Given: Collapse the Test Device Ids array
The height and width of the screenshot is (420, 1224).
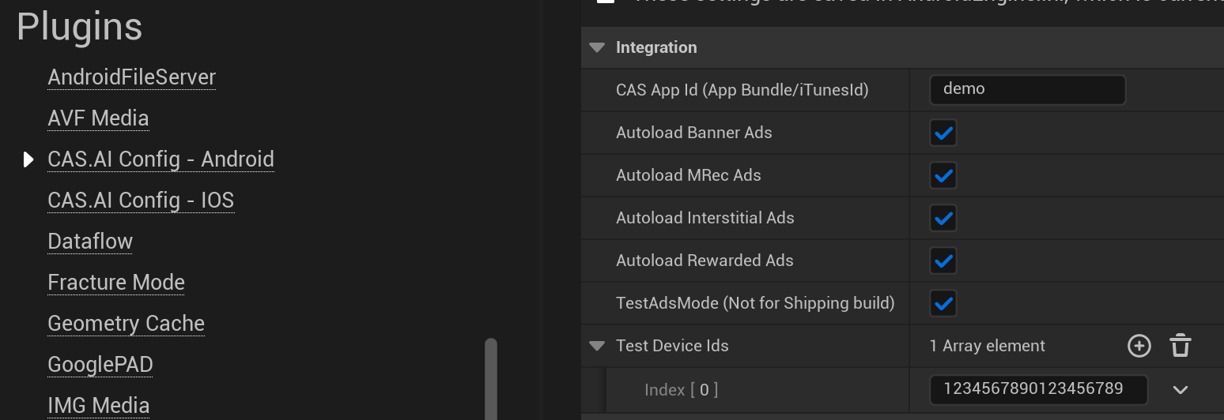Looking at the screenshot, I should 597,346.
